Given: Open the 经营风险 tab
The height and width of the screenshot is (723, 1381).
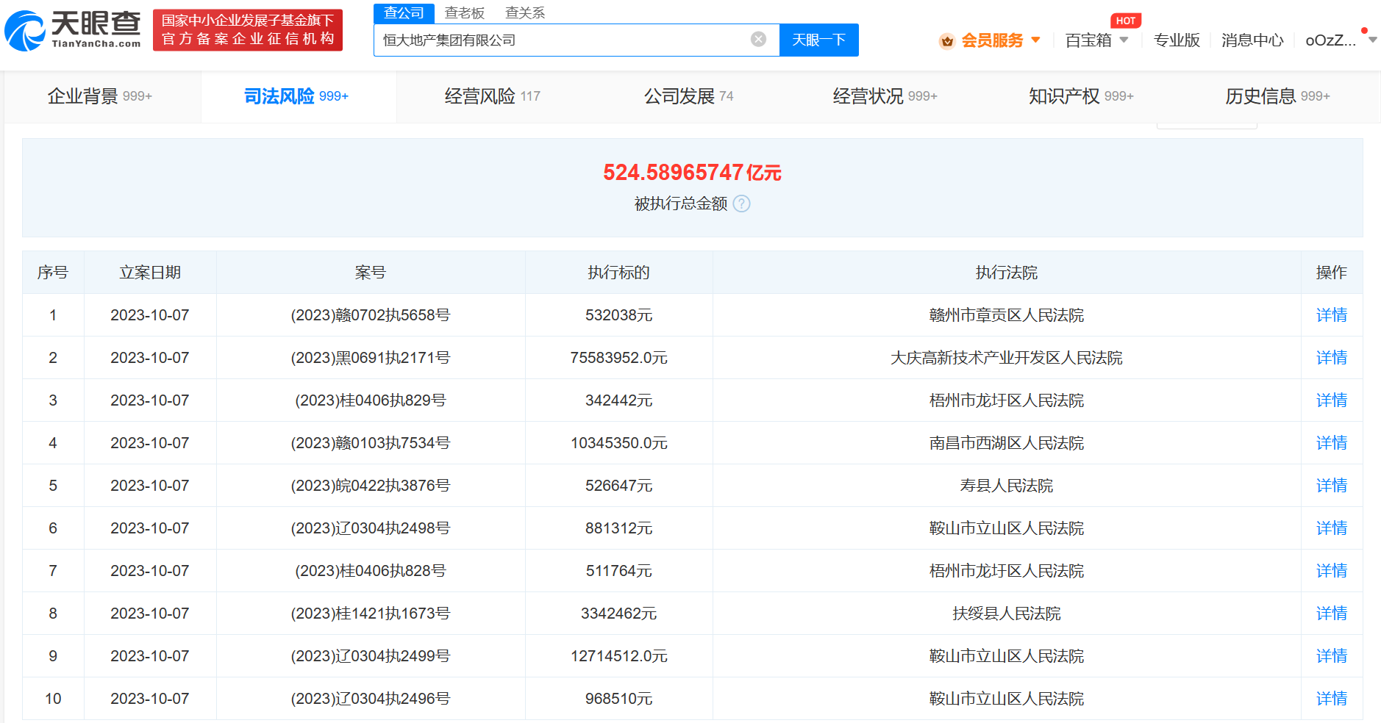Looking at the screenshot, I should 493,96.
